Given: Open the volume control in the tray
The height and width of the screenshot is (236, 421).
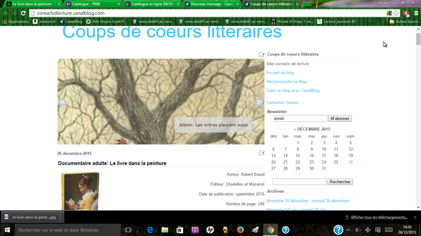Looking at the screenshot, I should pos(358,230).
